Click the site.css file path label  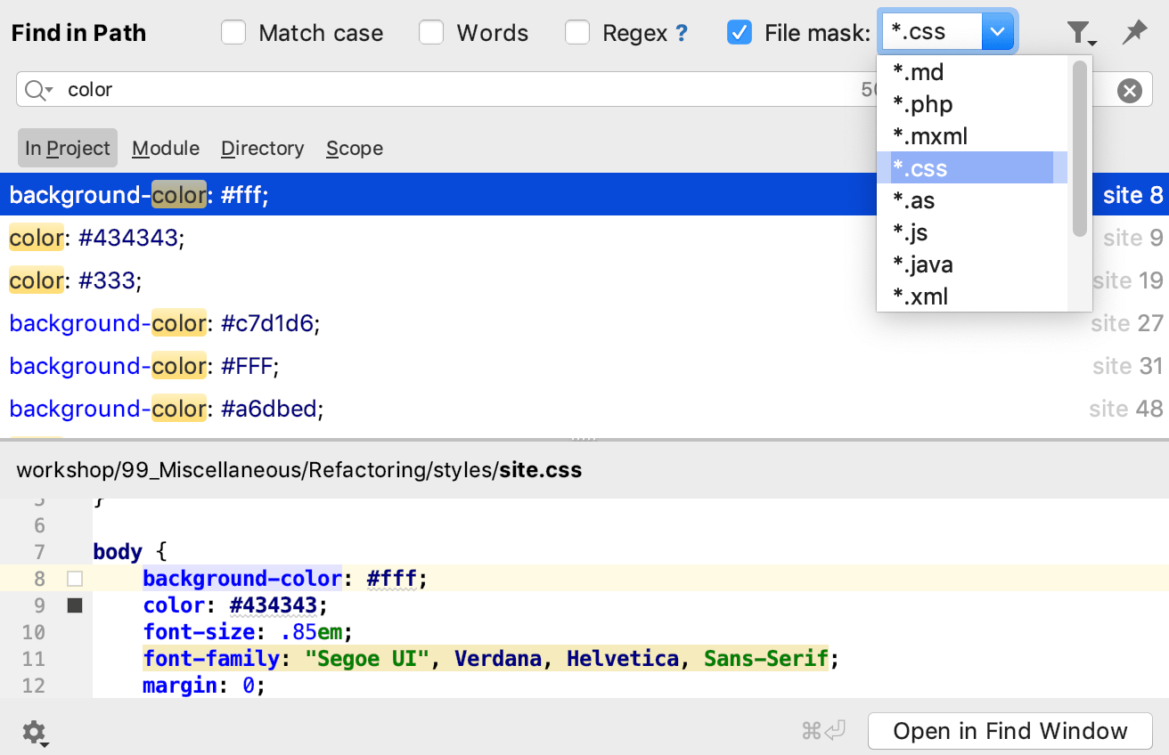click(x=299, y=469)
